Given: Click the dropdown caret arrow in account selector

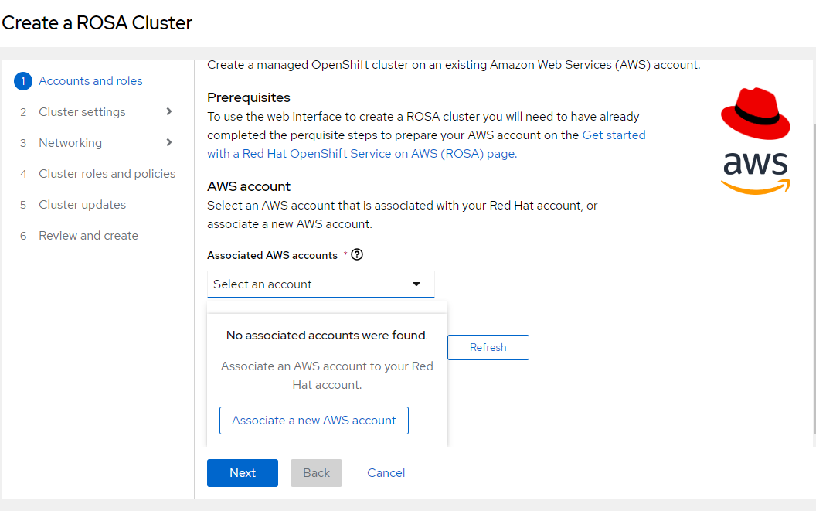Looking at the screenshot, I should pyautogui.click(x=416, y=284).
